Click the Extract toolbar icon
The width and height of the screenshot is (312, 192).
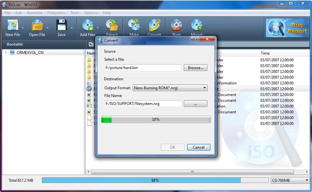coord(112,25)
